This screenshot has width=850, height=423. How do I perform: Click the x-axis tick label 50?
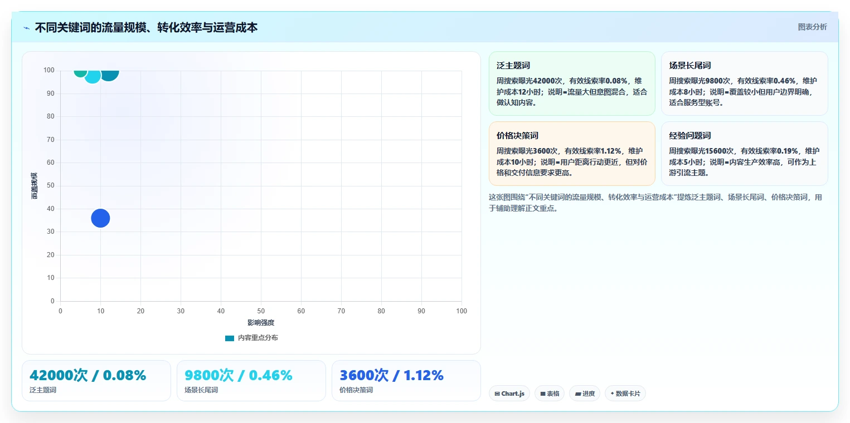click(x=261, y=311)
